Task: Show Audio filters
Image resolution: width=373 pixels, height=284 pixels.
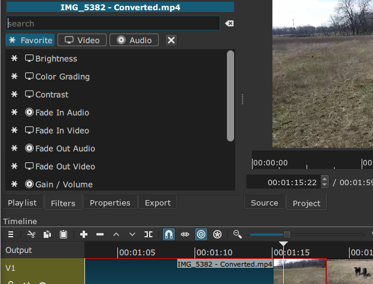Action: [134, 40]
